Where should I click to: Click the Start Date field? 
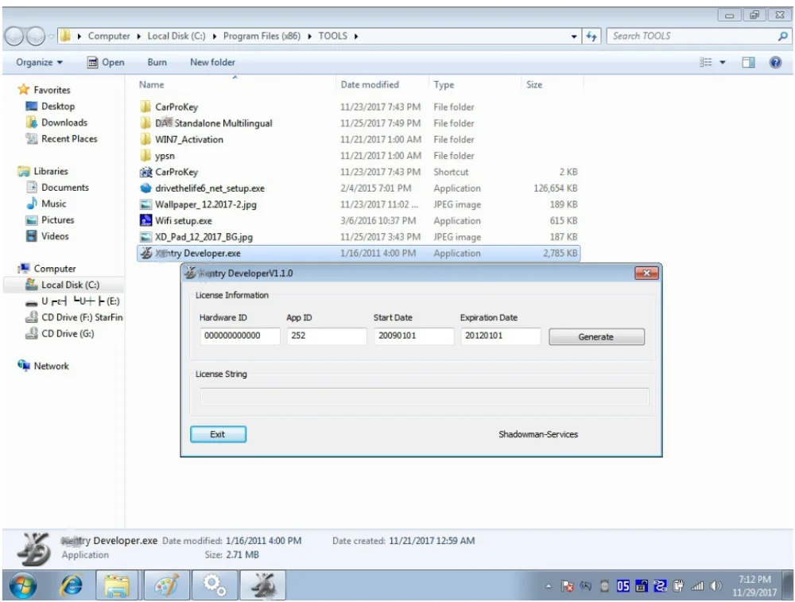(x=413, y=336)
